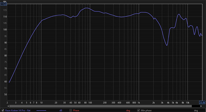Click the 20.0k upper frequency limit box
Viewport: 206px width, 112px height.
pos(202,102)
